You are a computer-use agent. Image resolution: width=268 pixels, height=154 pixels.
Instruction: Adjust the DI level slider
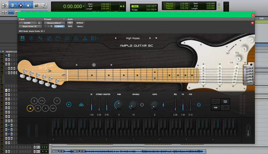click(91, 104)
